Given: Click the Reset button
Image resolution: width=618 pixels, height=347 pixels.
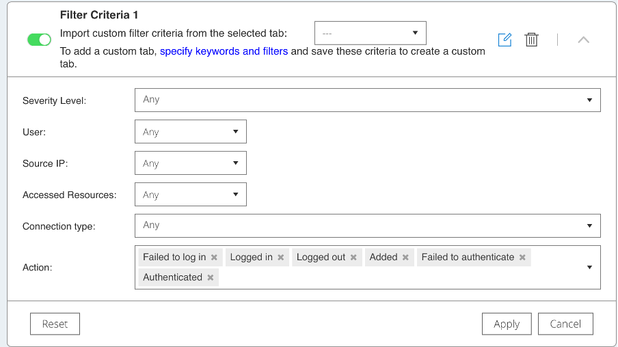Looking at the screenshot, I should (x=55, y=324).
